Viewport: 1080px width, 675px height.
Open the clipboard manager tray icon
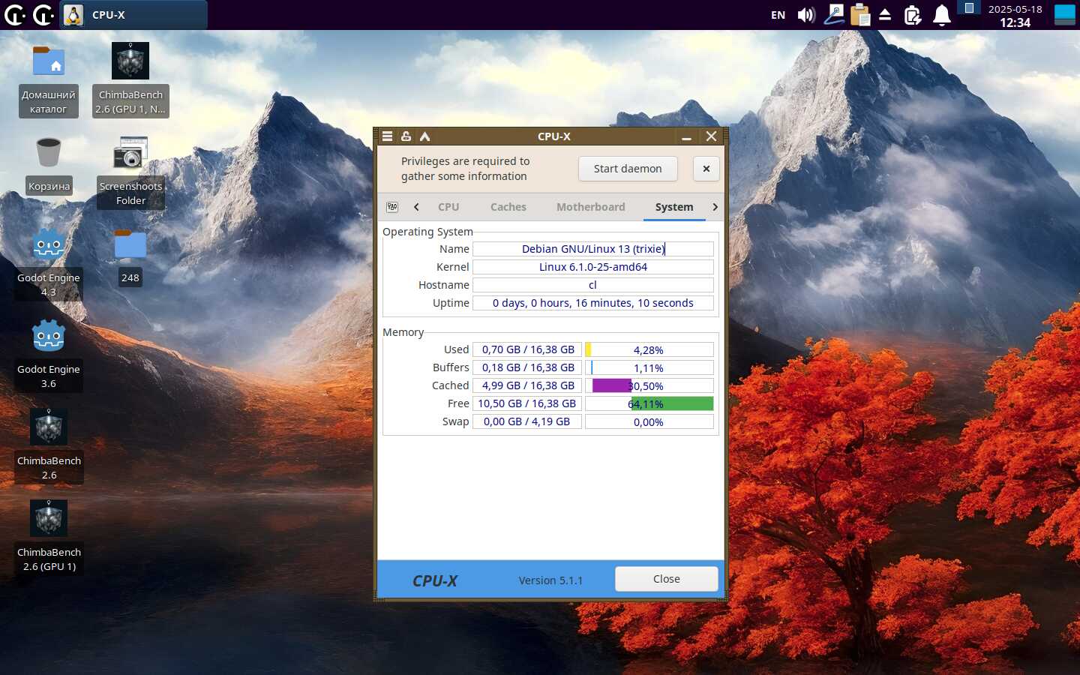pyautogui.click(x=860, y=15)
